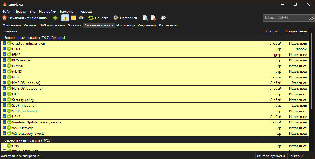315x159 pixels.
Task: Open the Помощь menu
Action: coord(86,12)
